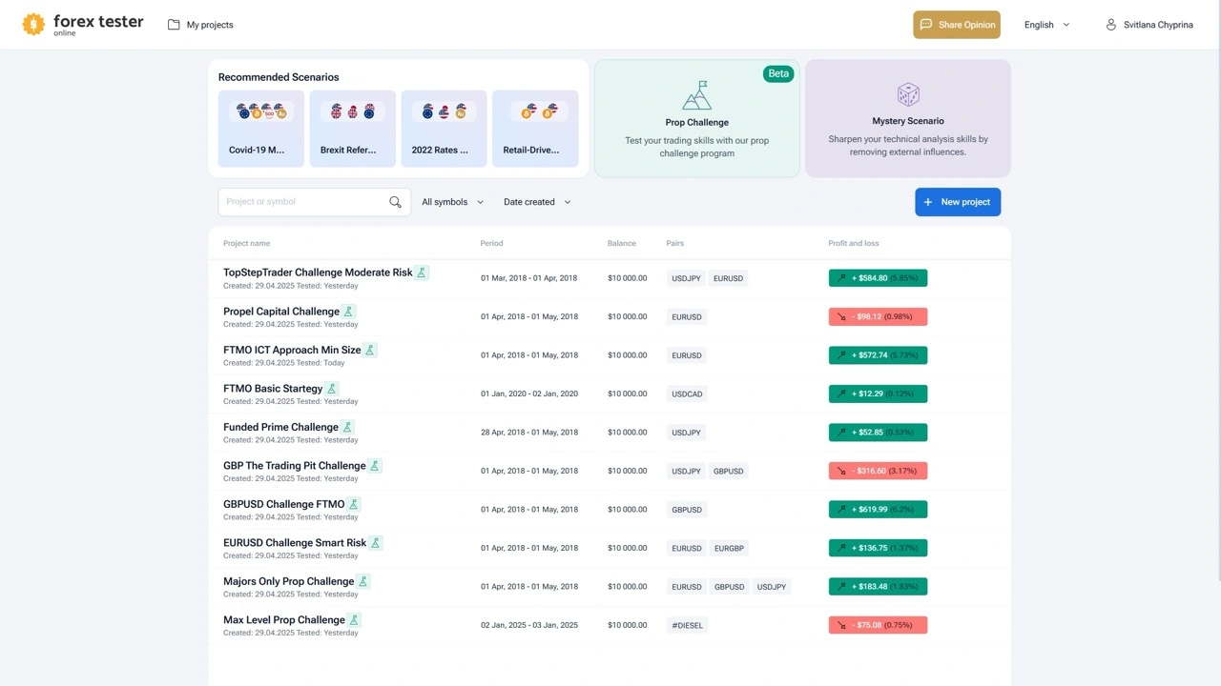Screen dimensions: 1221x686
Task: Select the Brexit Referendum scenario card
Action: tap(352, 129)
